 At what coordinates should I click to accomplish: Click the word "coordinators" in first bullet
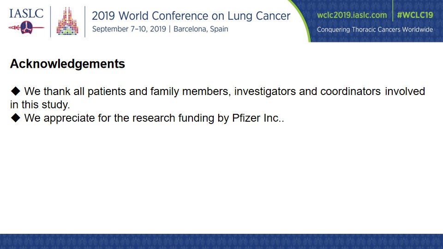350,91
